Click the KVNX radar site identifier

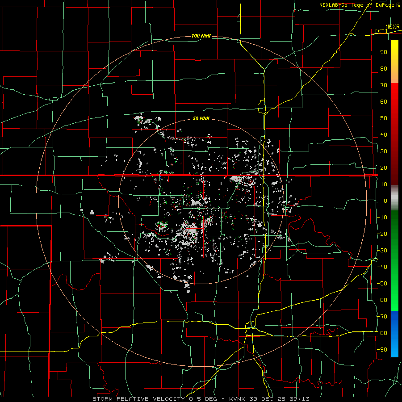click(x=237, y=399)
